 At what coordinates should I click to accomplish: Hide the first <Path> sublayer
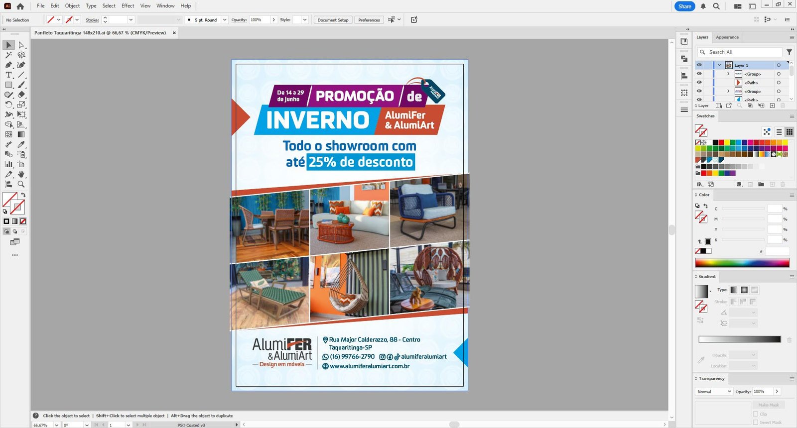[699, 83]
